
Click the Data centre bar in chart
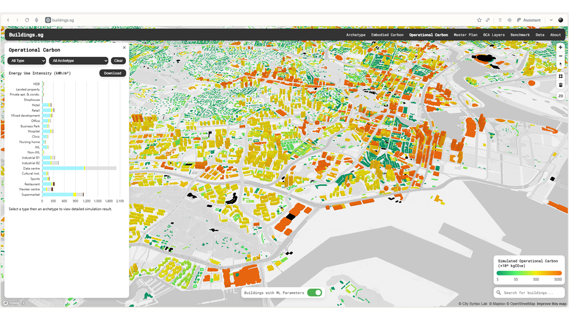[x=79, y=168]
